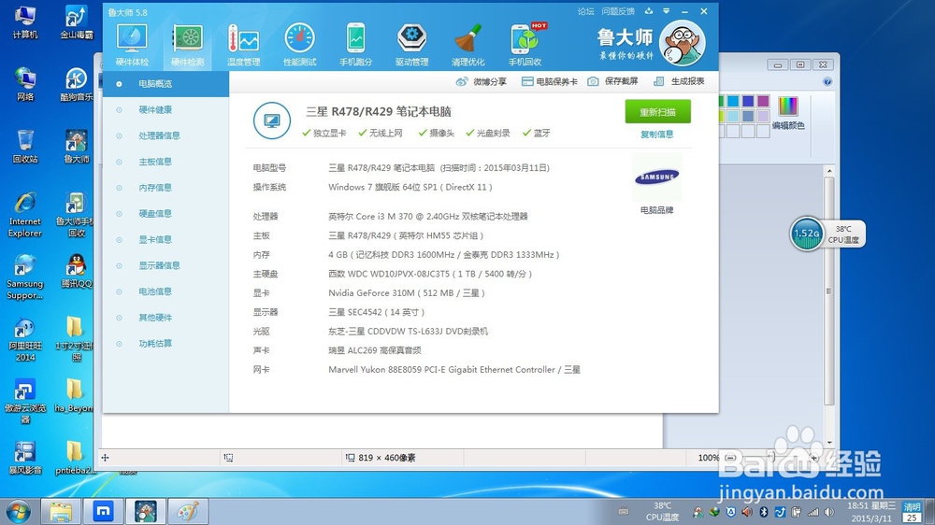Click the green 重新扫描 rescan button
Viewport: 935px width, 525px height.
click(657, 111)
